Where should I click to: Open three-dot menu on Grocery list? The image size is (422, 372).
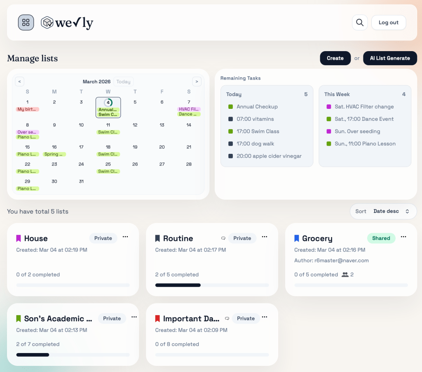pyautogui.click(x=403, y=237)
